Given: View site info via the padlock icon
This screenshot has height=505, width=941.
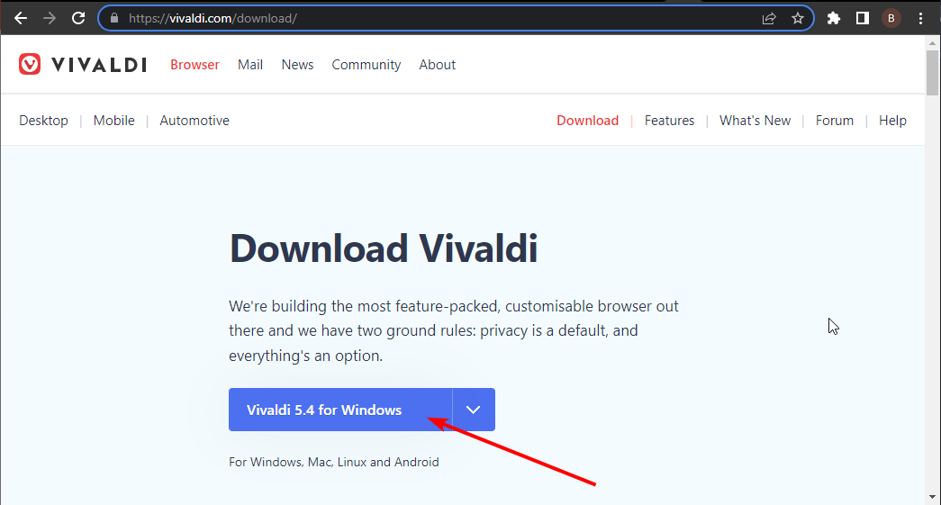Looking at the screenshot, I should click(x=114, y=18).
